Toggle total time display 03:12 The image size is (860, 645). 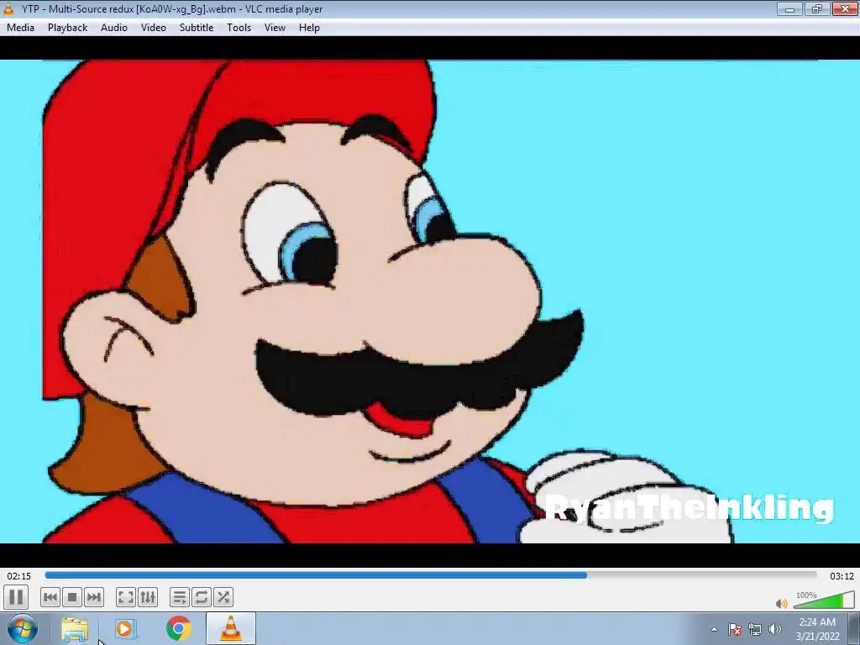tap(842, 576)
